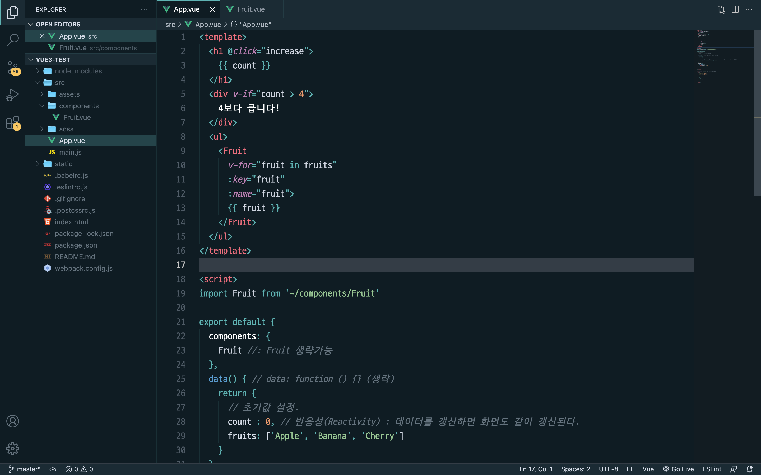Image resolution: width=761 pixels, height=475 pixels.
Task: Click the master* git branch button
Action: 25,469
